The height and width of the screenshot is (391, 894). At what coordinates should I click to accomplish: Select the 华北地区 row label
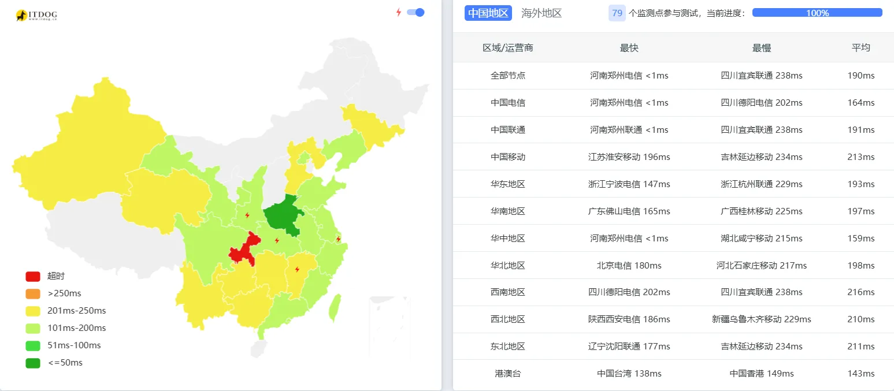pyautogui.click(x=508, y=266)
